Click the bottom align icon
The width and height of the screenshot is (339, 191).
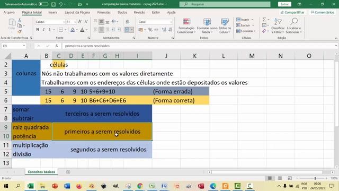[x=107, y=22]
